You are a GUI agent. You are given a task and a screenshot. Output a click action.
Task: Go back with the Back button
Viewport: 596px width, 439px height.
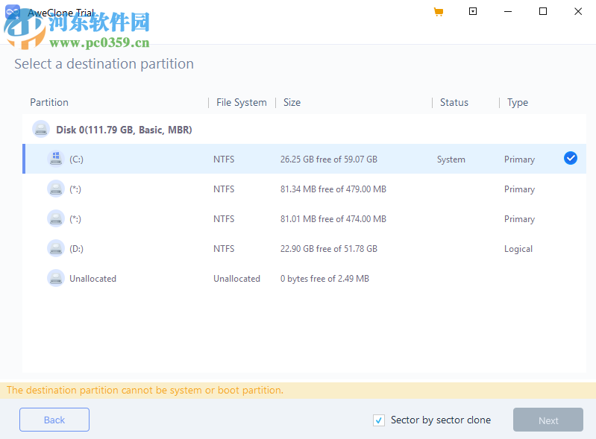click(54, 420)
